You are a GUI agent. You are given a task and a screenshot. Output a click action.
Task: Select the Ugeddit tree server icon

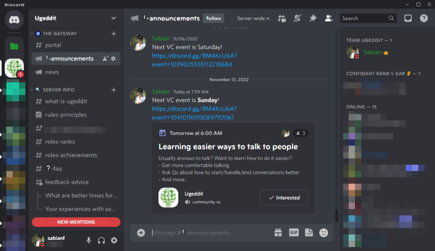click(14, 68)
